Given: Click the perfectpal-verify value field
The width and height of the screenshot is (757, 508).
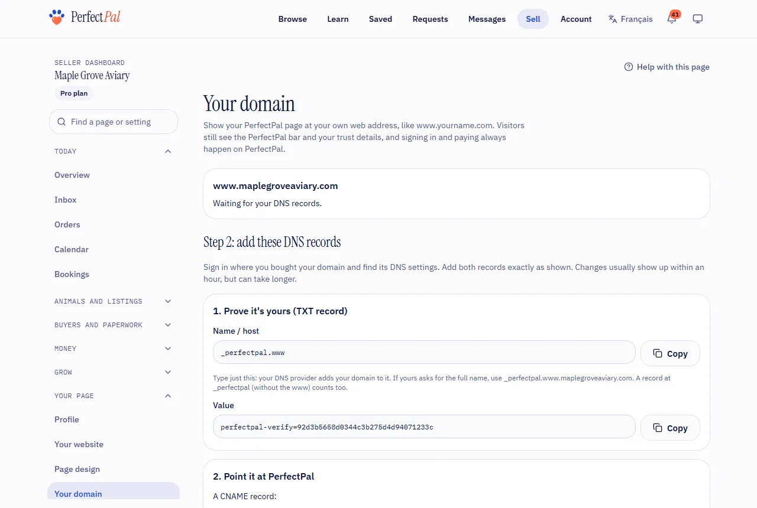Looking at the screenshot, I should [x=424, y=426].
